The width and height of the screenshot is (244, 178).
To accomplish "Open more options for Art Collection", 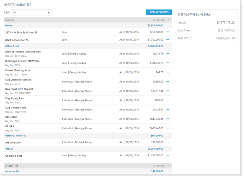I will point(168,142).
